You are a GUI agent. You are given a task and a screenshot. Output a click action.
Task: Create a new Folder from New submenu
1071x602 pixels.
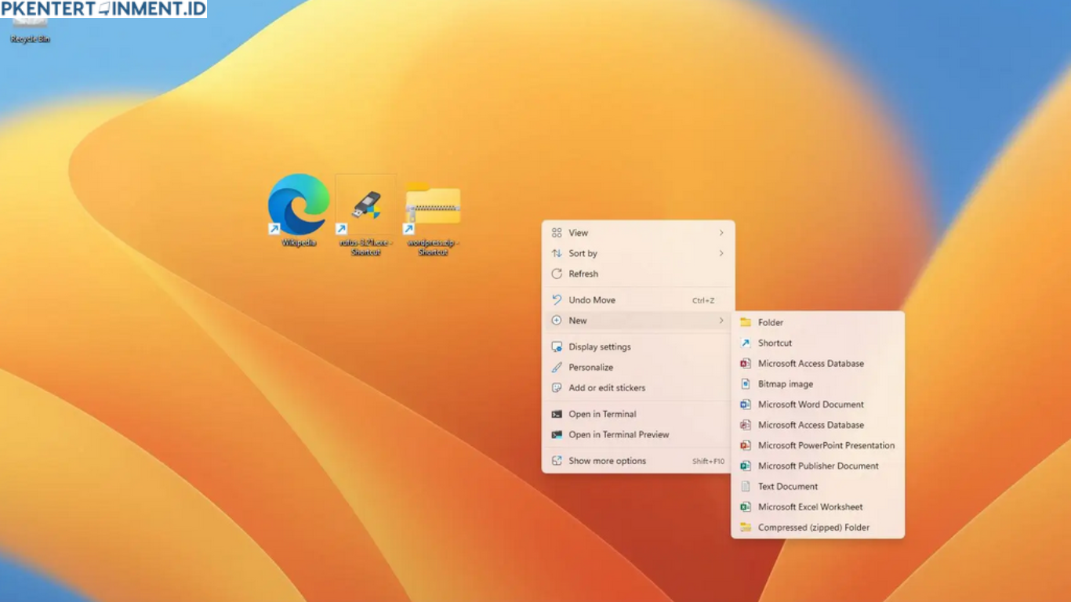[x=818, y=322]
